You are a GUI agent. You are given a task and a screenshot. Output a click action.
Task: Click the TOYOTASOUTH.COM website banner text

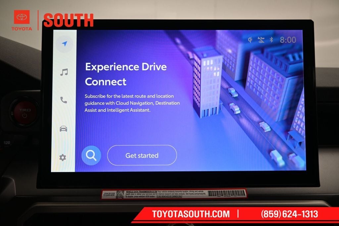point(191,214)
